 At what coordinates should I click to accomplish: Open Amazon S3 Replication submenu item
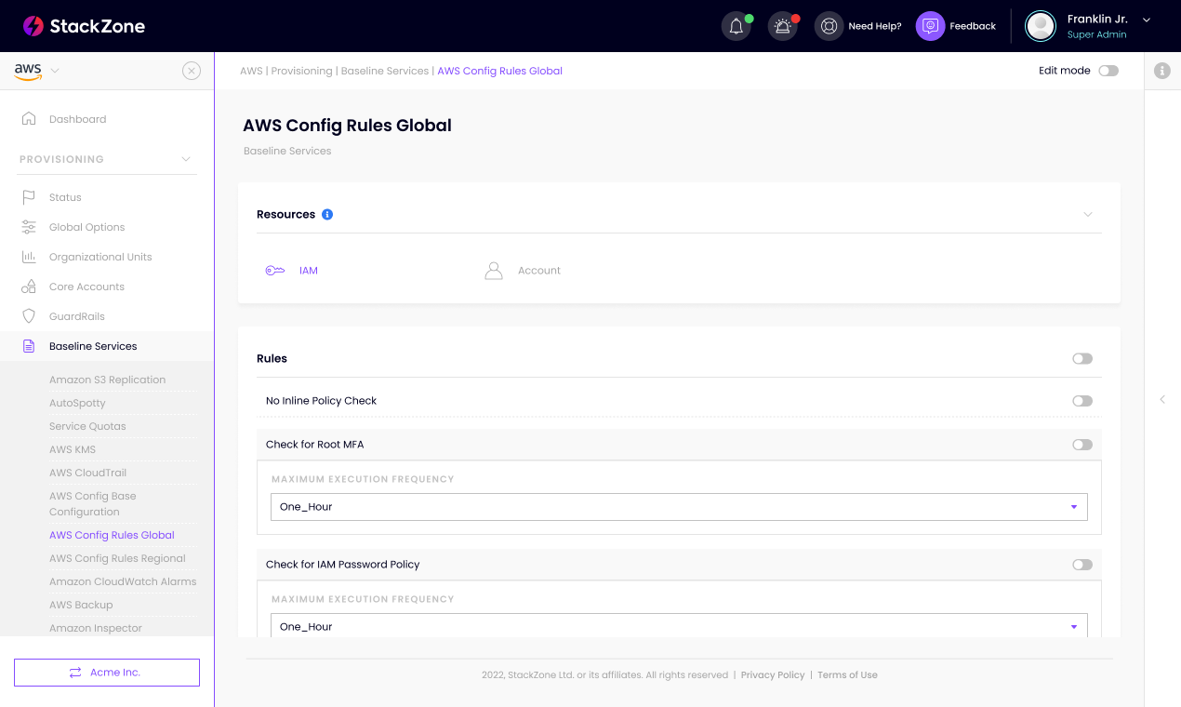coord(108,380)
